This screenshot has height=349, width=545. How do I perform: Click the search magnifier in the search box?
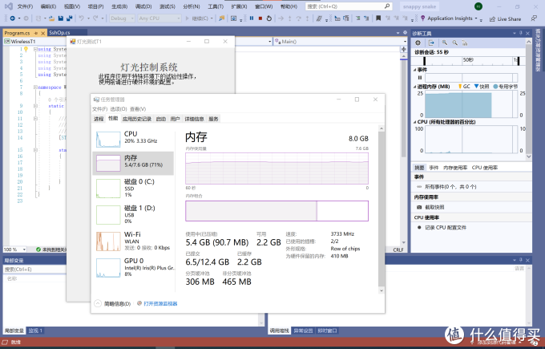pos(387,6)
